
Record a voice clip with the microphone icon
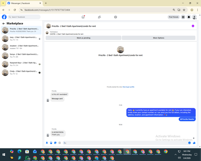(47, 143)
